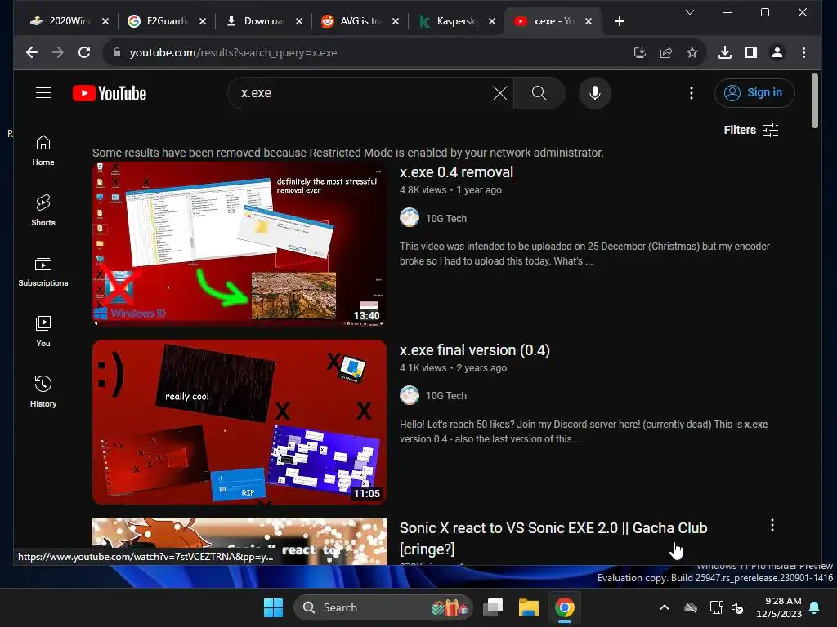Open the x.exe final version thumbnail
This screenshot has height=627, width=837.
tap(239, 422)
